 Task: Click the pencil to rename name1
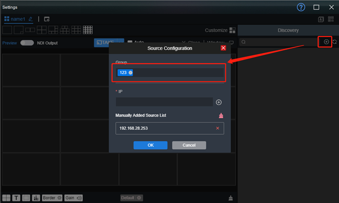[x=30, y=19]
